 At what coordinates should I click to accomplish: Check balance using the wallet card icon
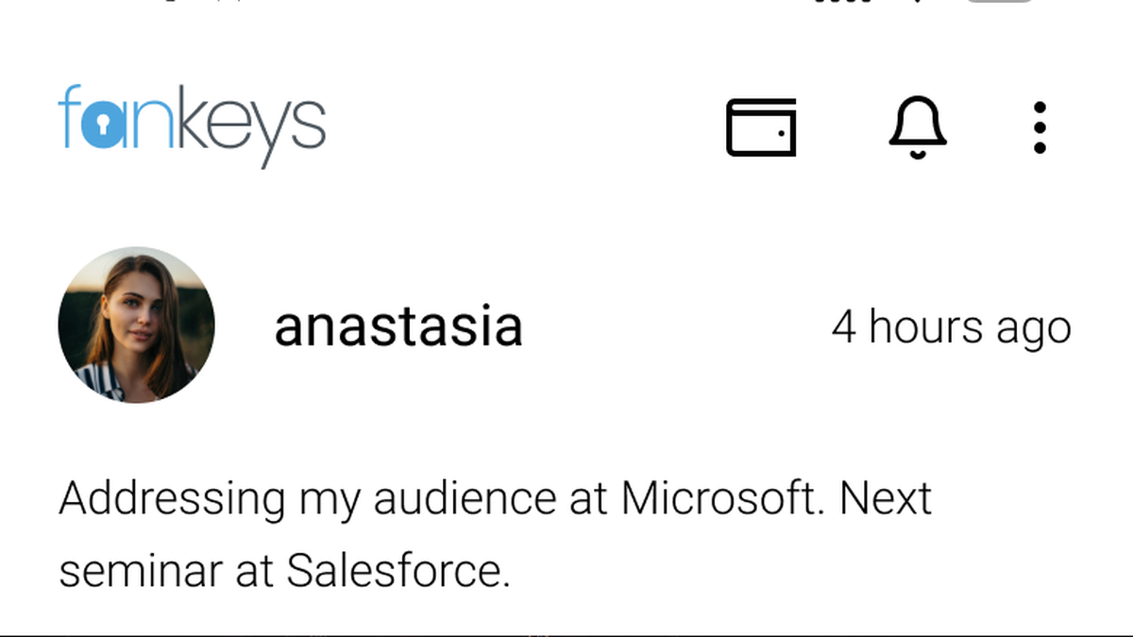[761, 126]
